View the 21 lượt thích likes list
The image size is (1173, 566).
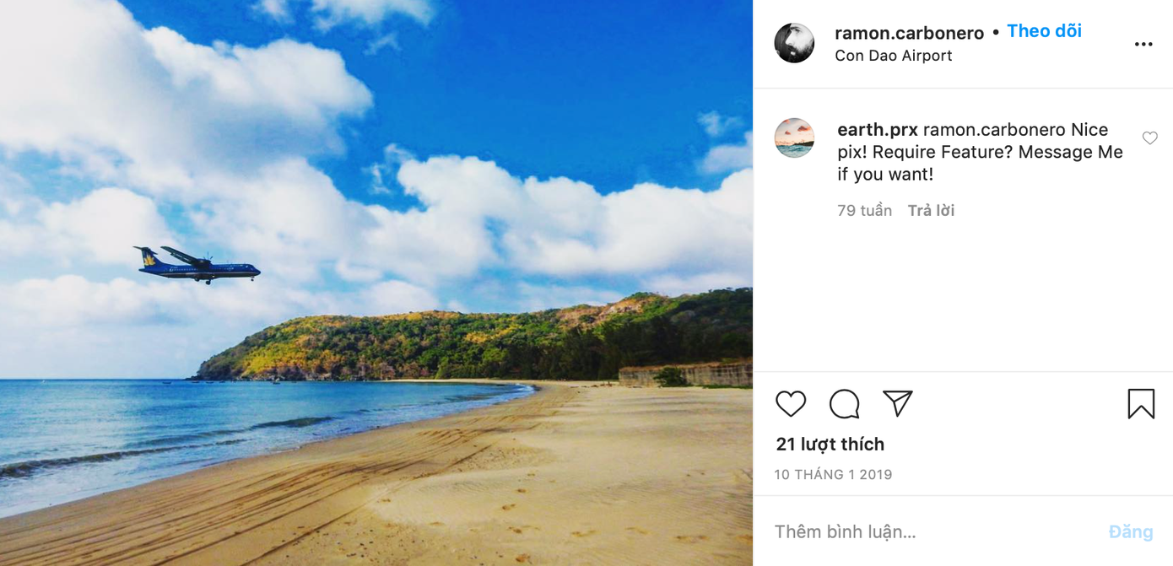(x=830, y=445)
